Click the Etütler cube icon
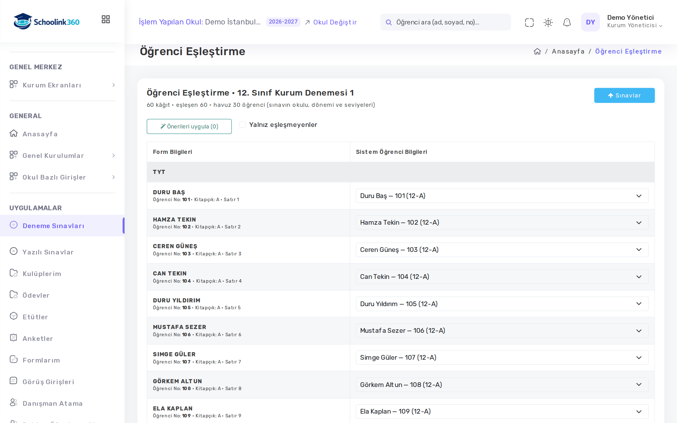Viewport: 677px width, 423px height. (x=13, y=316)
